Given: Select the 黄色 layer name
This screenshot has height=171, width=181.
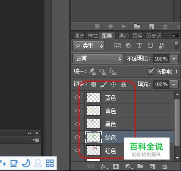Looking at the screenshot, I should coord(110,111).
